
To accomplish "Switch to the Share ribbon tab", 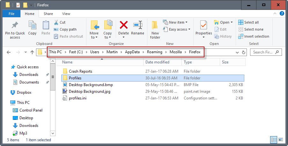I will pyautogui.click(x=48, y=14).
